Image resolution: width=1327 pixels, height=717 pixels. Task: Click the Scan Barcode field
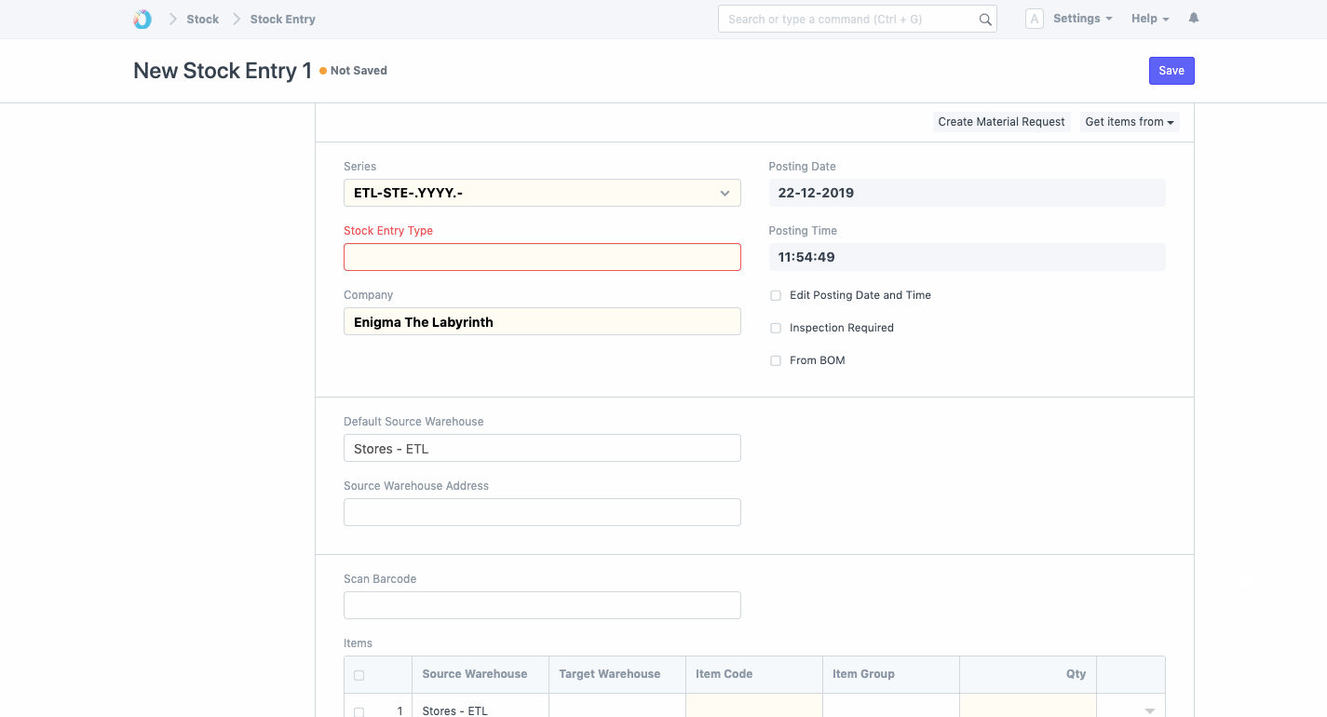click(542, 605)
